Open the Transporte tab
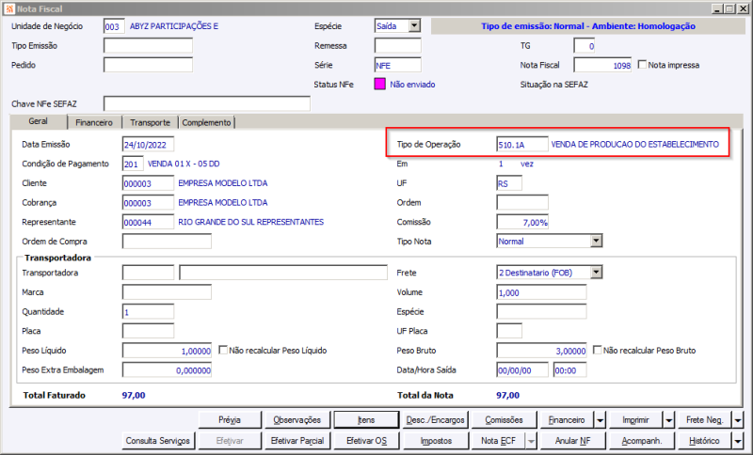Image resolution: width=753 pixels, height=455 pixels. pyautogui.click(x=150, y=123)
